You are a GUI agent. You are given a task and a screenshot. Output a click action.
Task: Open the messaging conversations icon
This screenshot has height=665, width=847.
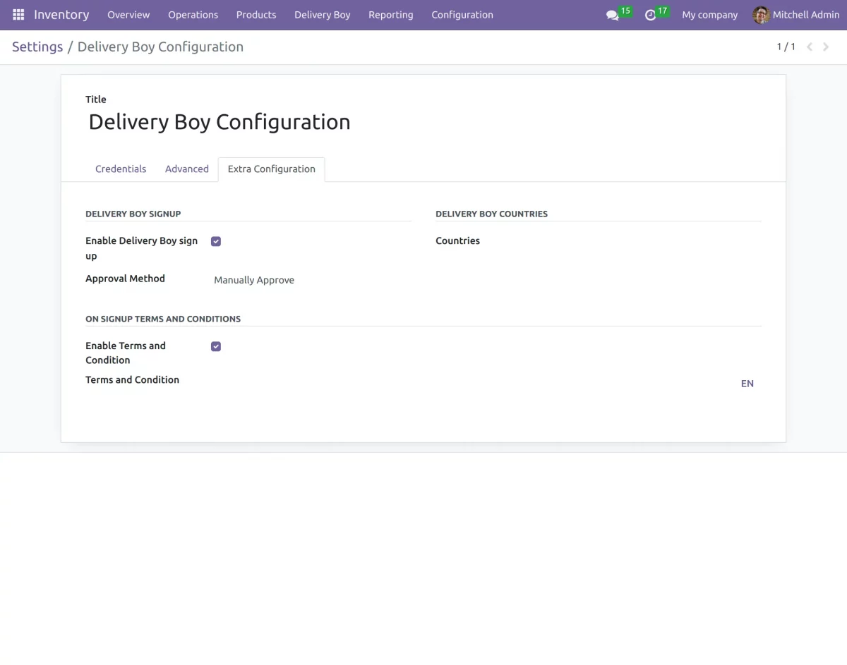pyautogui.click(x=613, y=16)
